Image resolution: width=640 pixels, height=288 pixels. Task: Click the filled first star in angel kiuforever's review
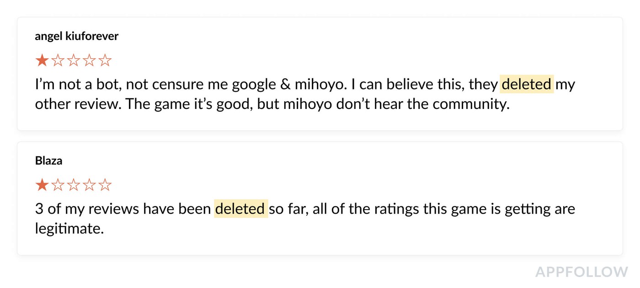(42, 60)
